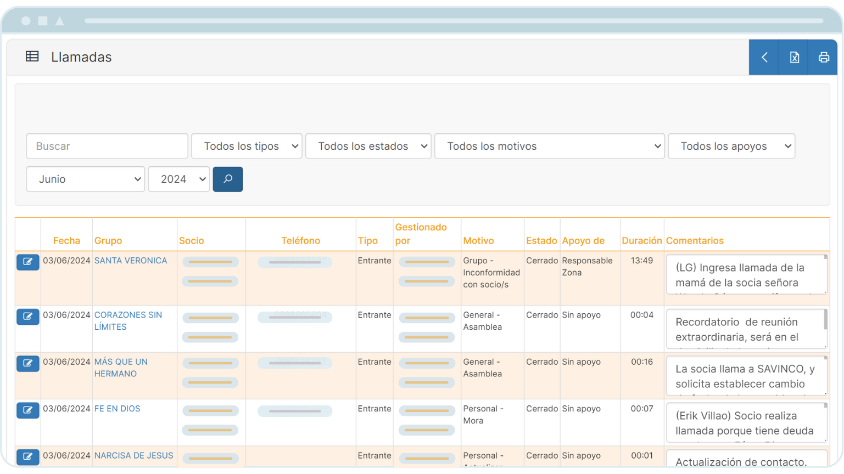This screenshot has height=474, width=844.
Task: Run the search with the magnifier icon
Action: 227,179
